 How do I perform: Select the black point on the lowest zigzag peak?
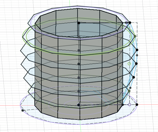134,77
